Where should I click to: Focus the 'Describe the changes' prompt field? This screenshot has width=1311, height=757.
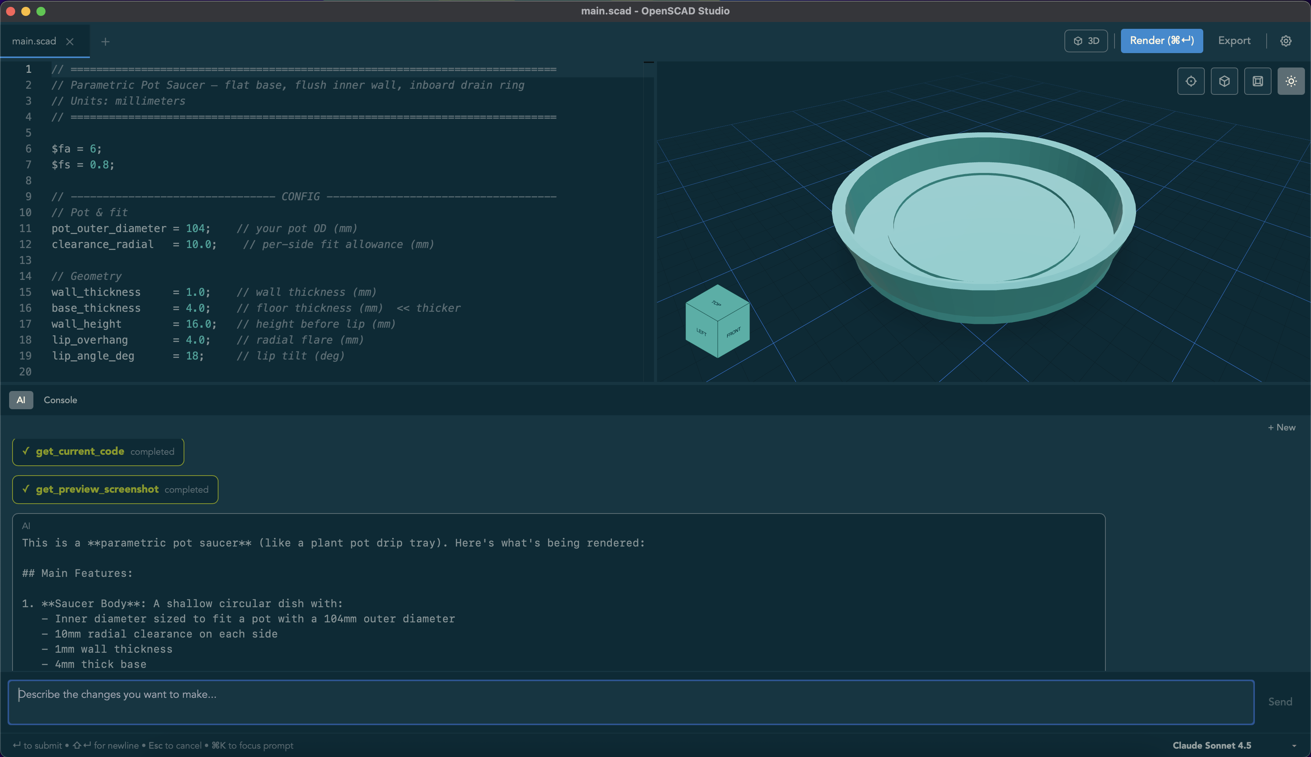pos(630,702)
